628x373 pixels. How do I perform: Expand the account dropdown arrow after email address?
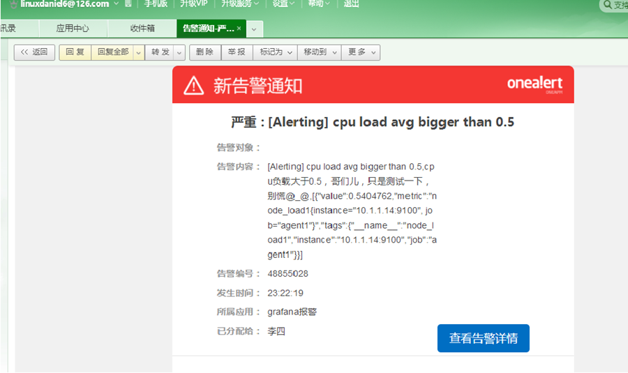click(x=116, y=3)
